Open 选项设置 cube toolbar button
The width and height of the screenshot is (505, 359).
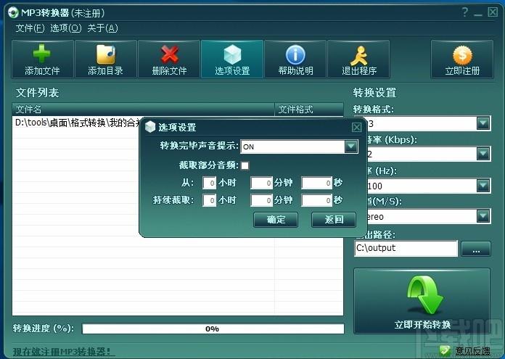(232, 59)
